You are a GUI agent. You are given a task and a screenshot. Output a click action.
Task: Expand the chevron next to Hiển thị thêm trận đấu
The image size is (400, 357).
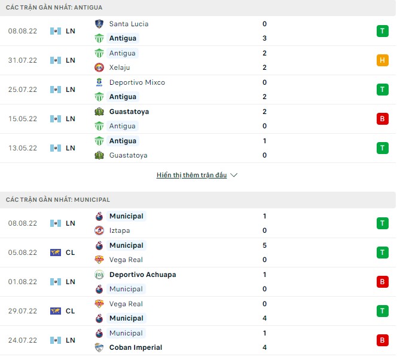(x=234, y=176)
